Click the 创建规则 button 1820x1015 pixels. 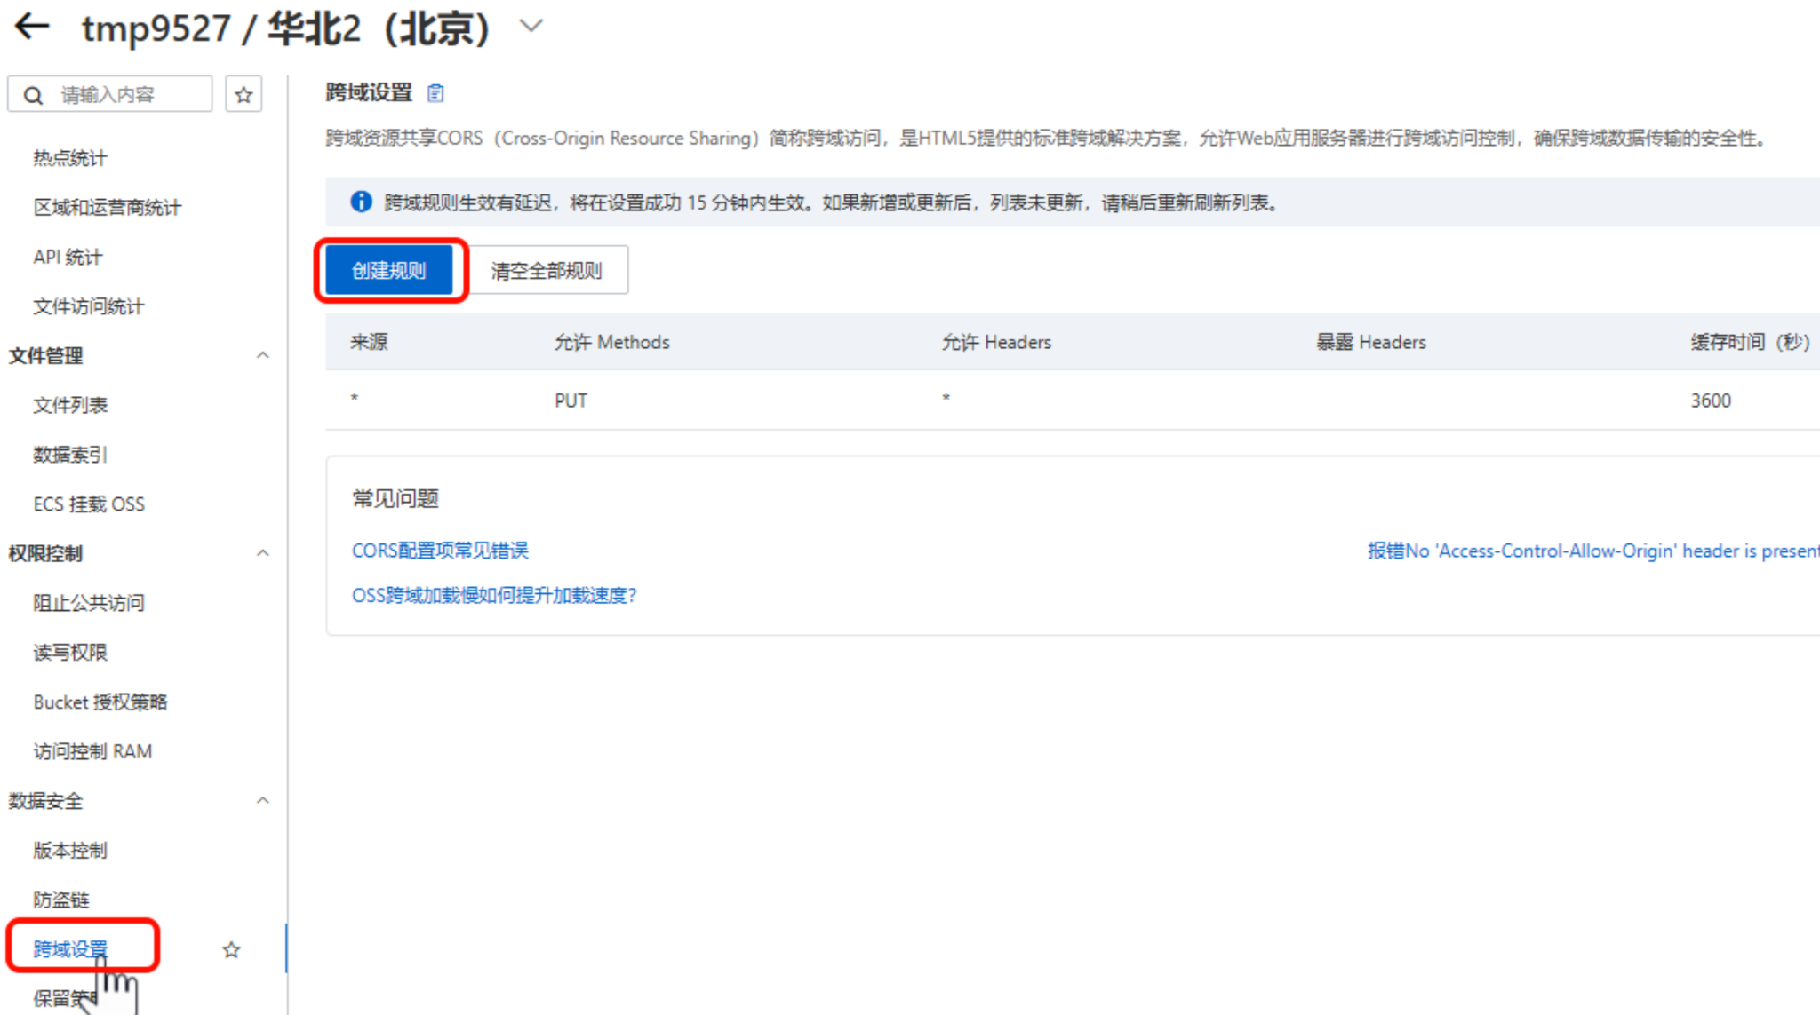[x=389, y=270]
